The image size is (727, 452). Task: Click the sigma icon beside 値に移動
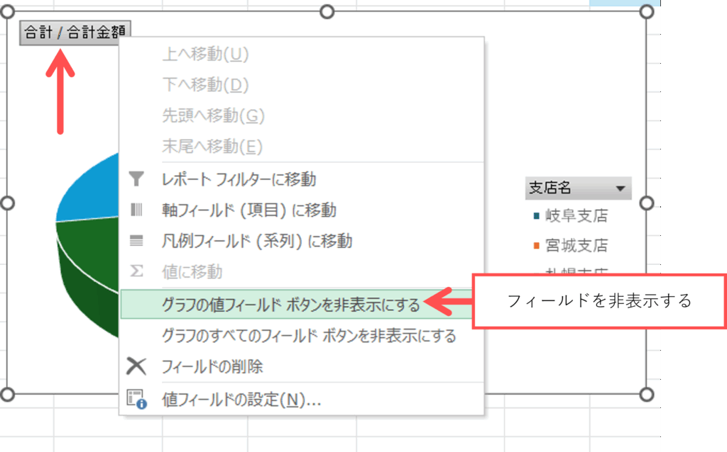pyautogui.click(x=136, y=271)
